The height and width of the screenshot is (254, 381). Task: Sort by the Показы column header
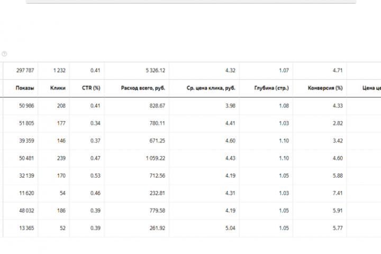click(x=25, y=88)
